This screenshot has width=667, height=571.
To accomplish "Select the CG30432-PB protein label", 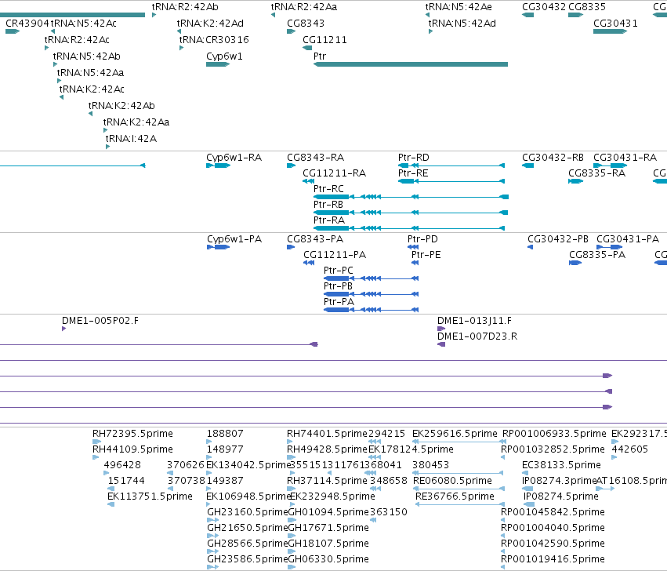I will [558, 239].
